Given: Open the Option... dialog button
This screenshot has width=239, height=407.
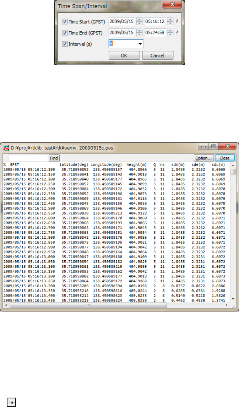Looking at the screenshot, I should [x=204, y=158].
